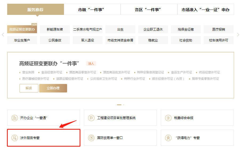Open 国际贸易单一窗口 card
241x148 pixels.
coord(120,138)
